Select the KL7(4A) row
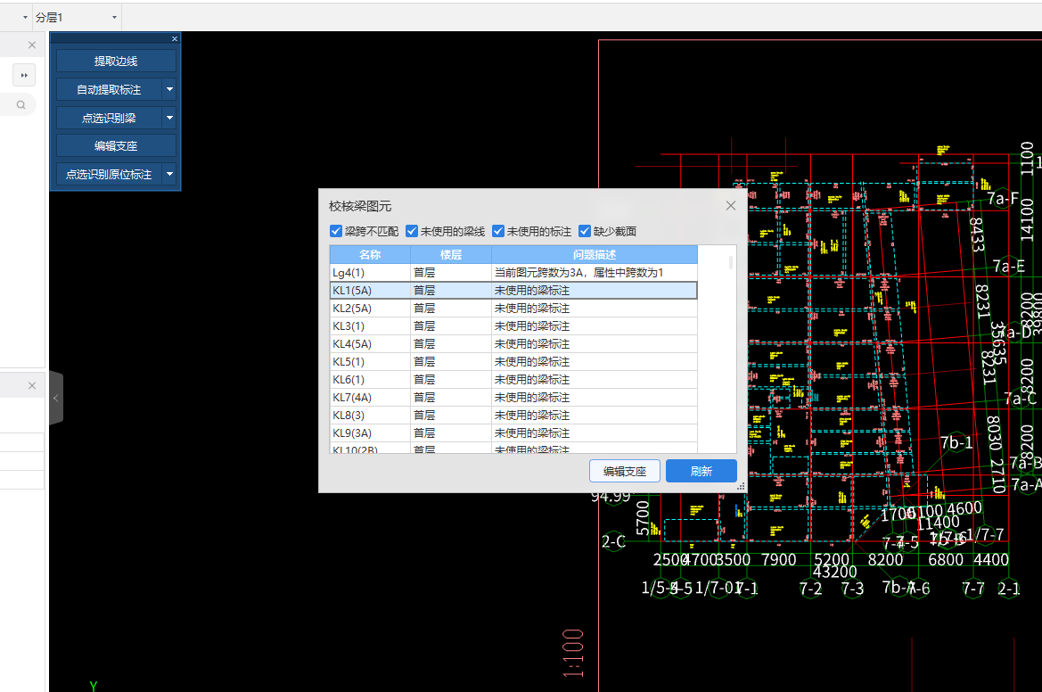This screenshot has width=1042, height=692. point(513,398)
